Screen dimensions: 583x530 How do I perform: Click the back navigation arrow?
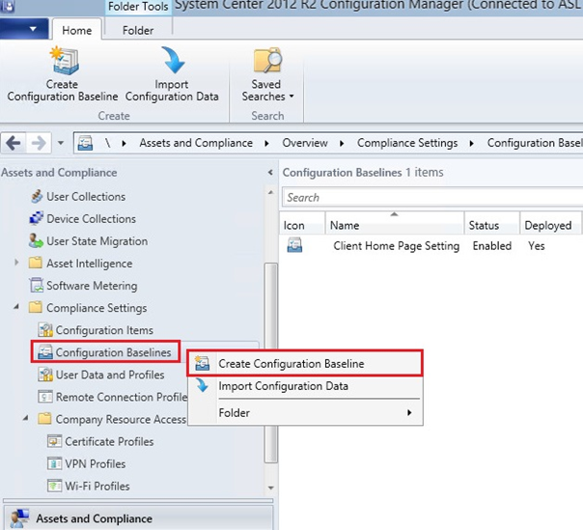[x=14, y=143]
